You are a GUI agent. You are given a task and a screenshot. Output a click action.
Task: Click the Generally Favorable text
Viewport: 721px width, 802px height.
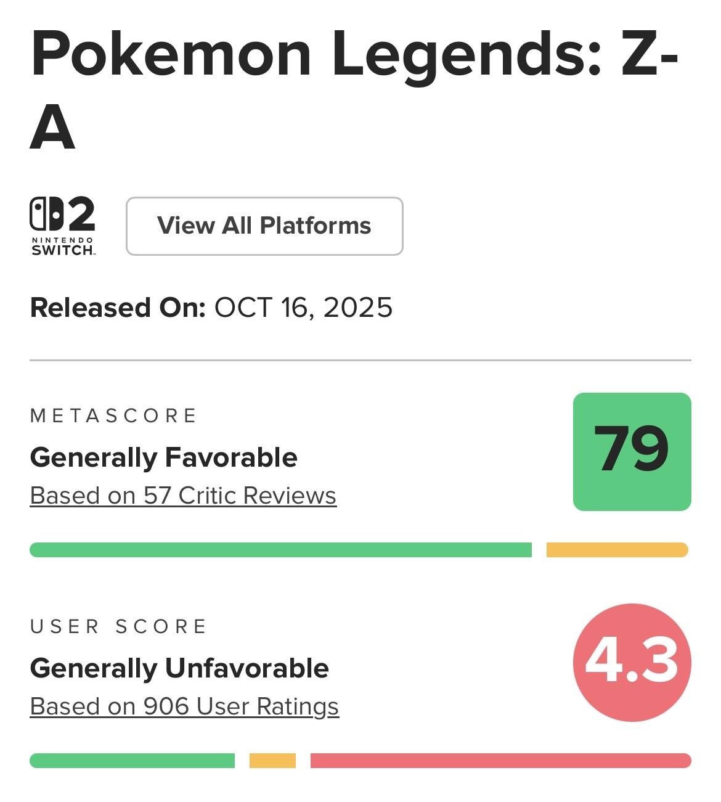(163, 458)
